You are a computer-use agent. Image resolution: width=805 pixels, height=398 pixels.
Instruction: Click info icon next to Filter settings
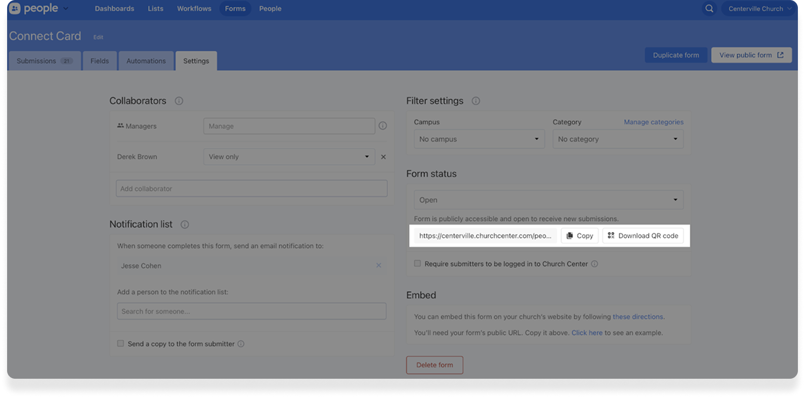[476, 101]
